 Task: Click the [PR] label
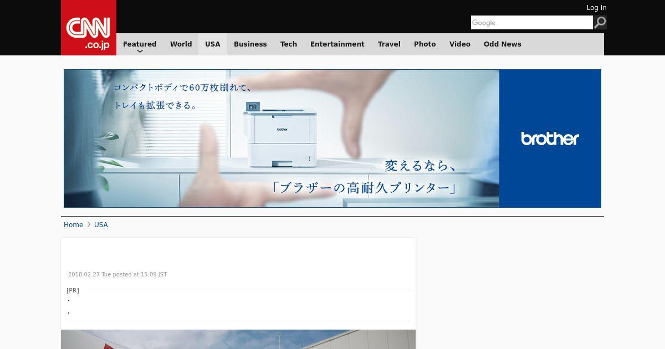(x=73, y=290)
